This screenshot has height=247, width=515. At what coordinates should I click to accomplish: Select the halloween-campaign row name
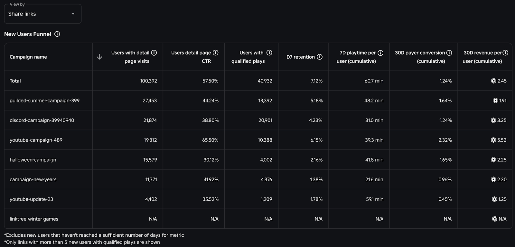tap(33, 160)
